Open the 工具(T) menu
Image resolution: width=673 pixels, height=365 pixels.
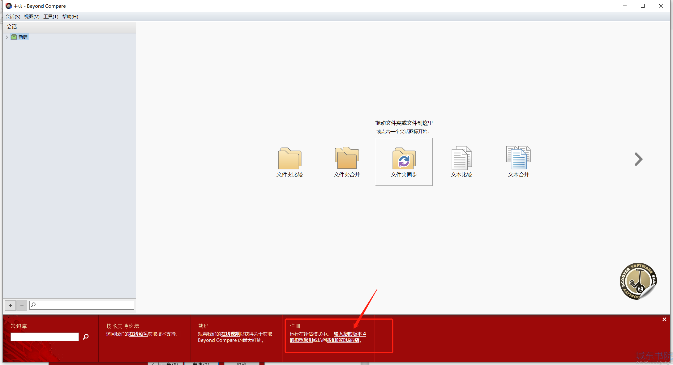click(x=51, y=17)
